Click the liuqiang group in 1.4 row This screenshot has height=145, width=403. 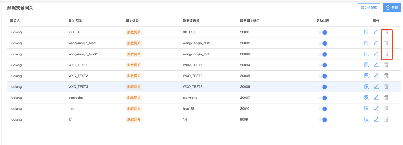(16, 119)
